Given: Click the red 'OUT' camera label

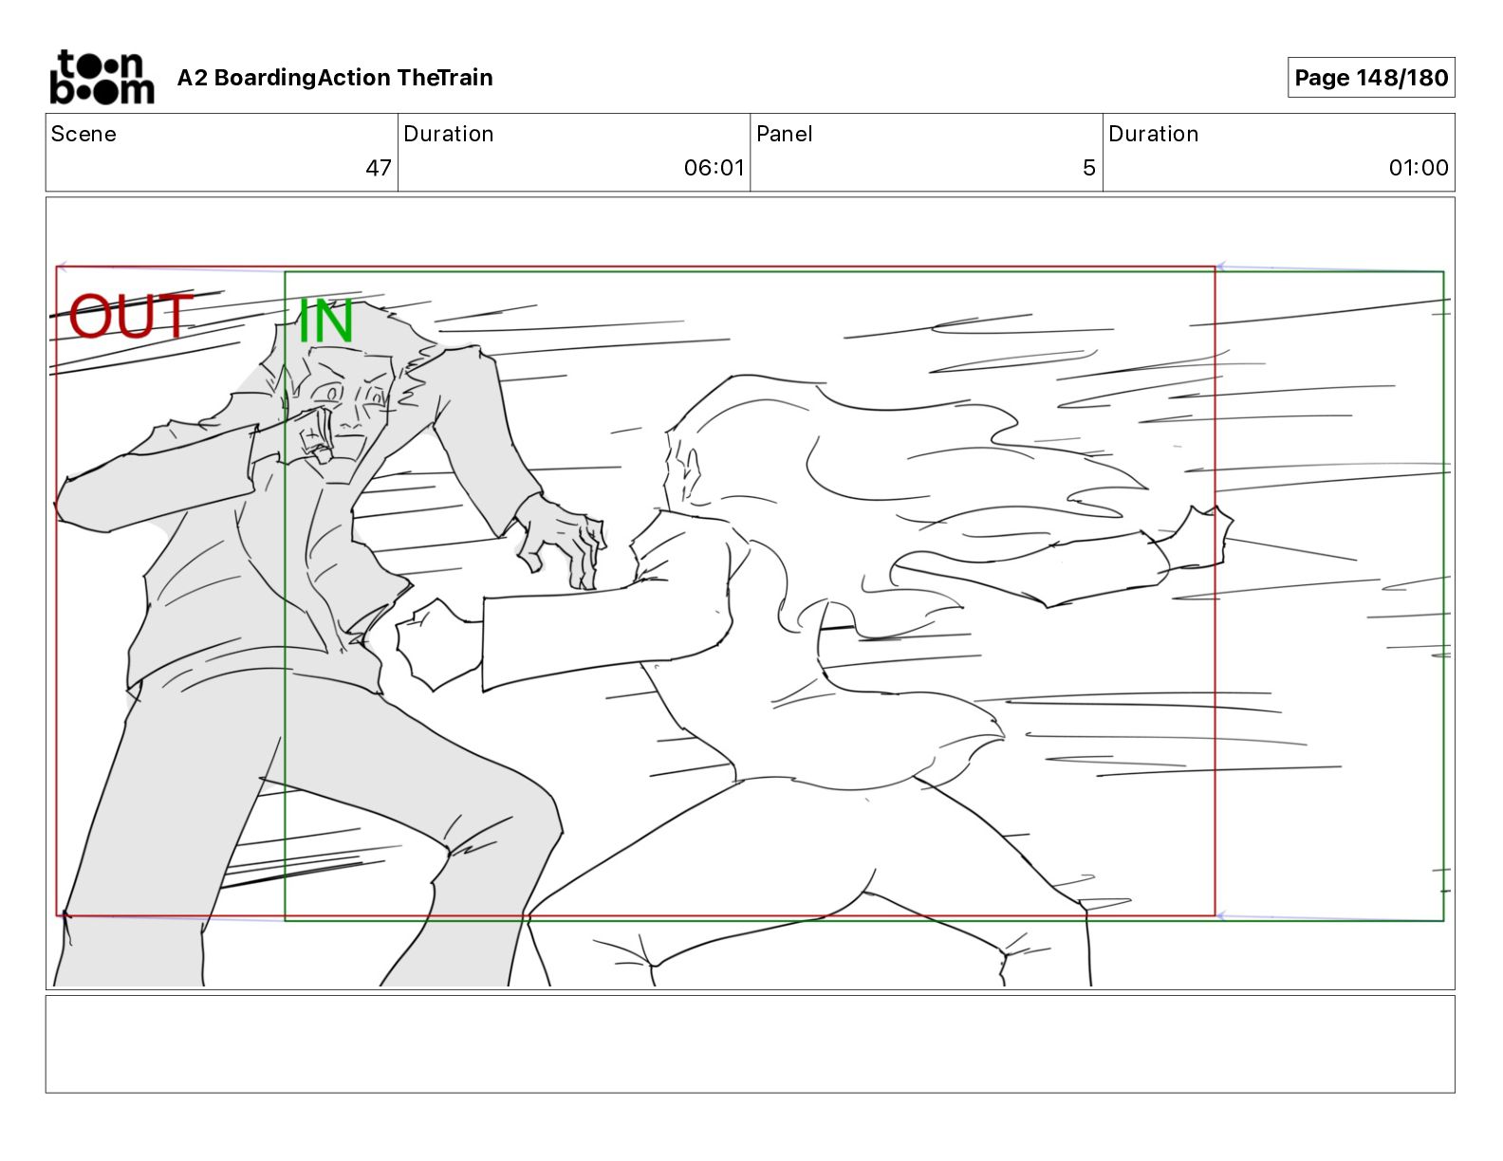Looking at the screenshot, I should [x=131, y=317].
